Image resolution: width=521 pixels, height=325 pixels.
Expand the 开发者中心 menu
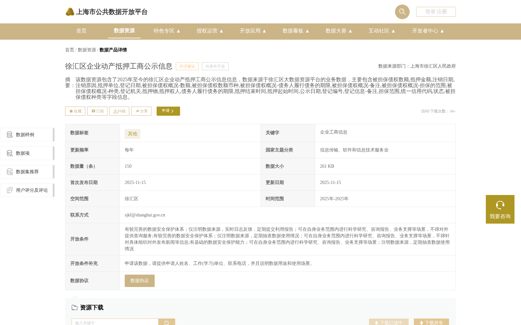click(x=428, y=31)
